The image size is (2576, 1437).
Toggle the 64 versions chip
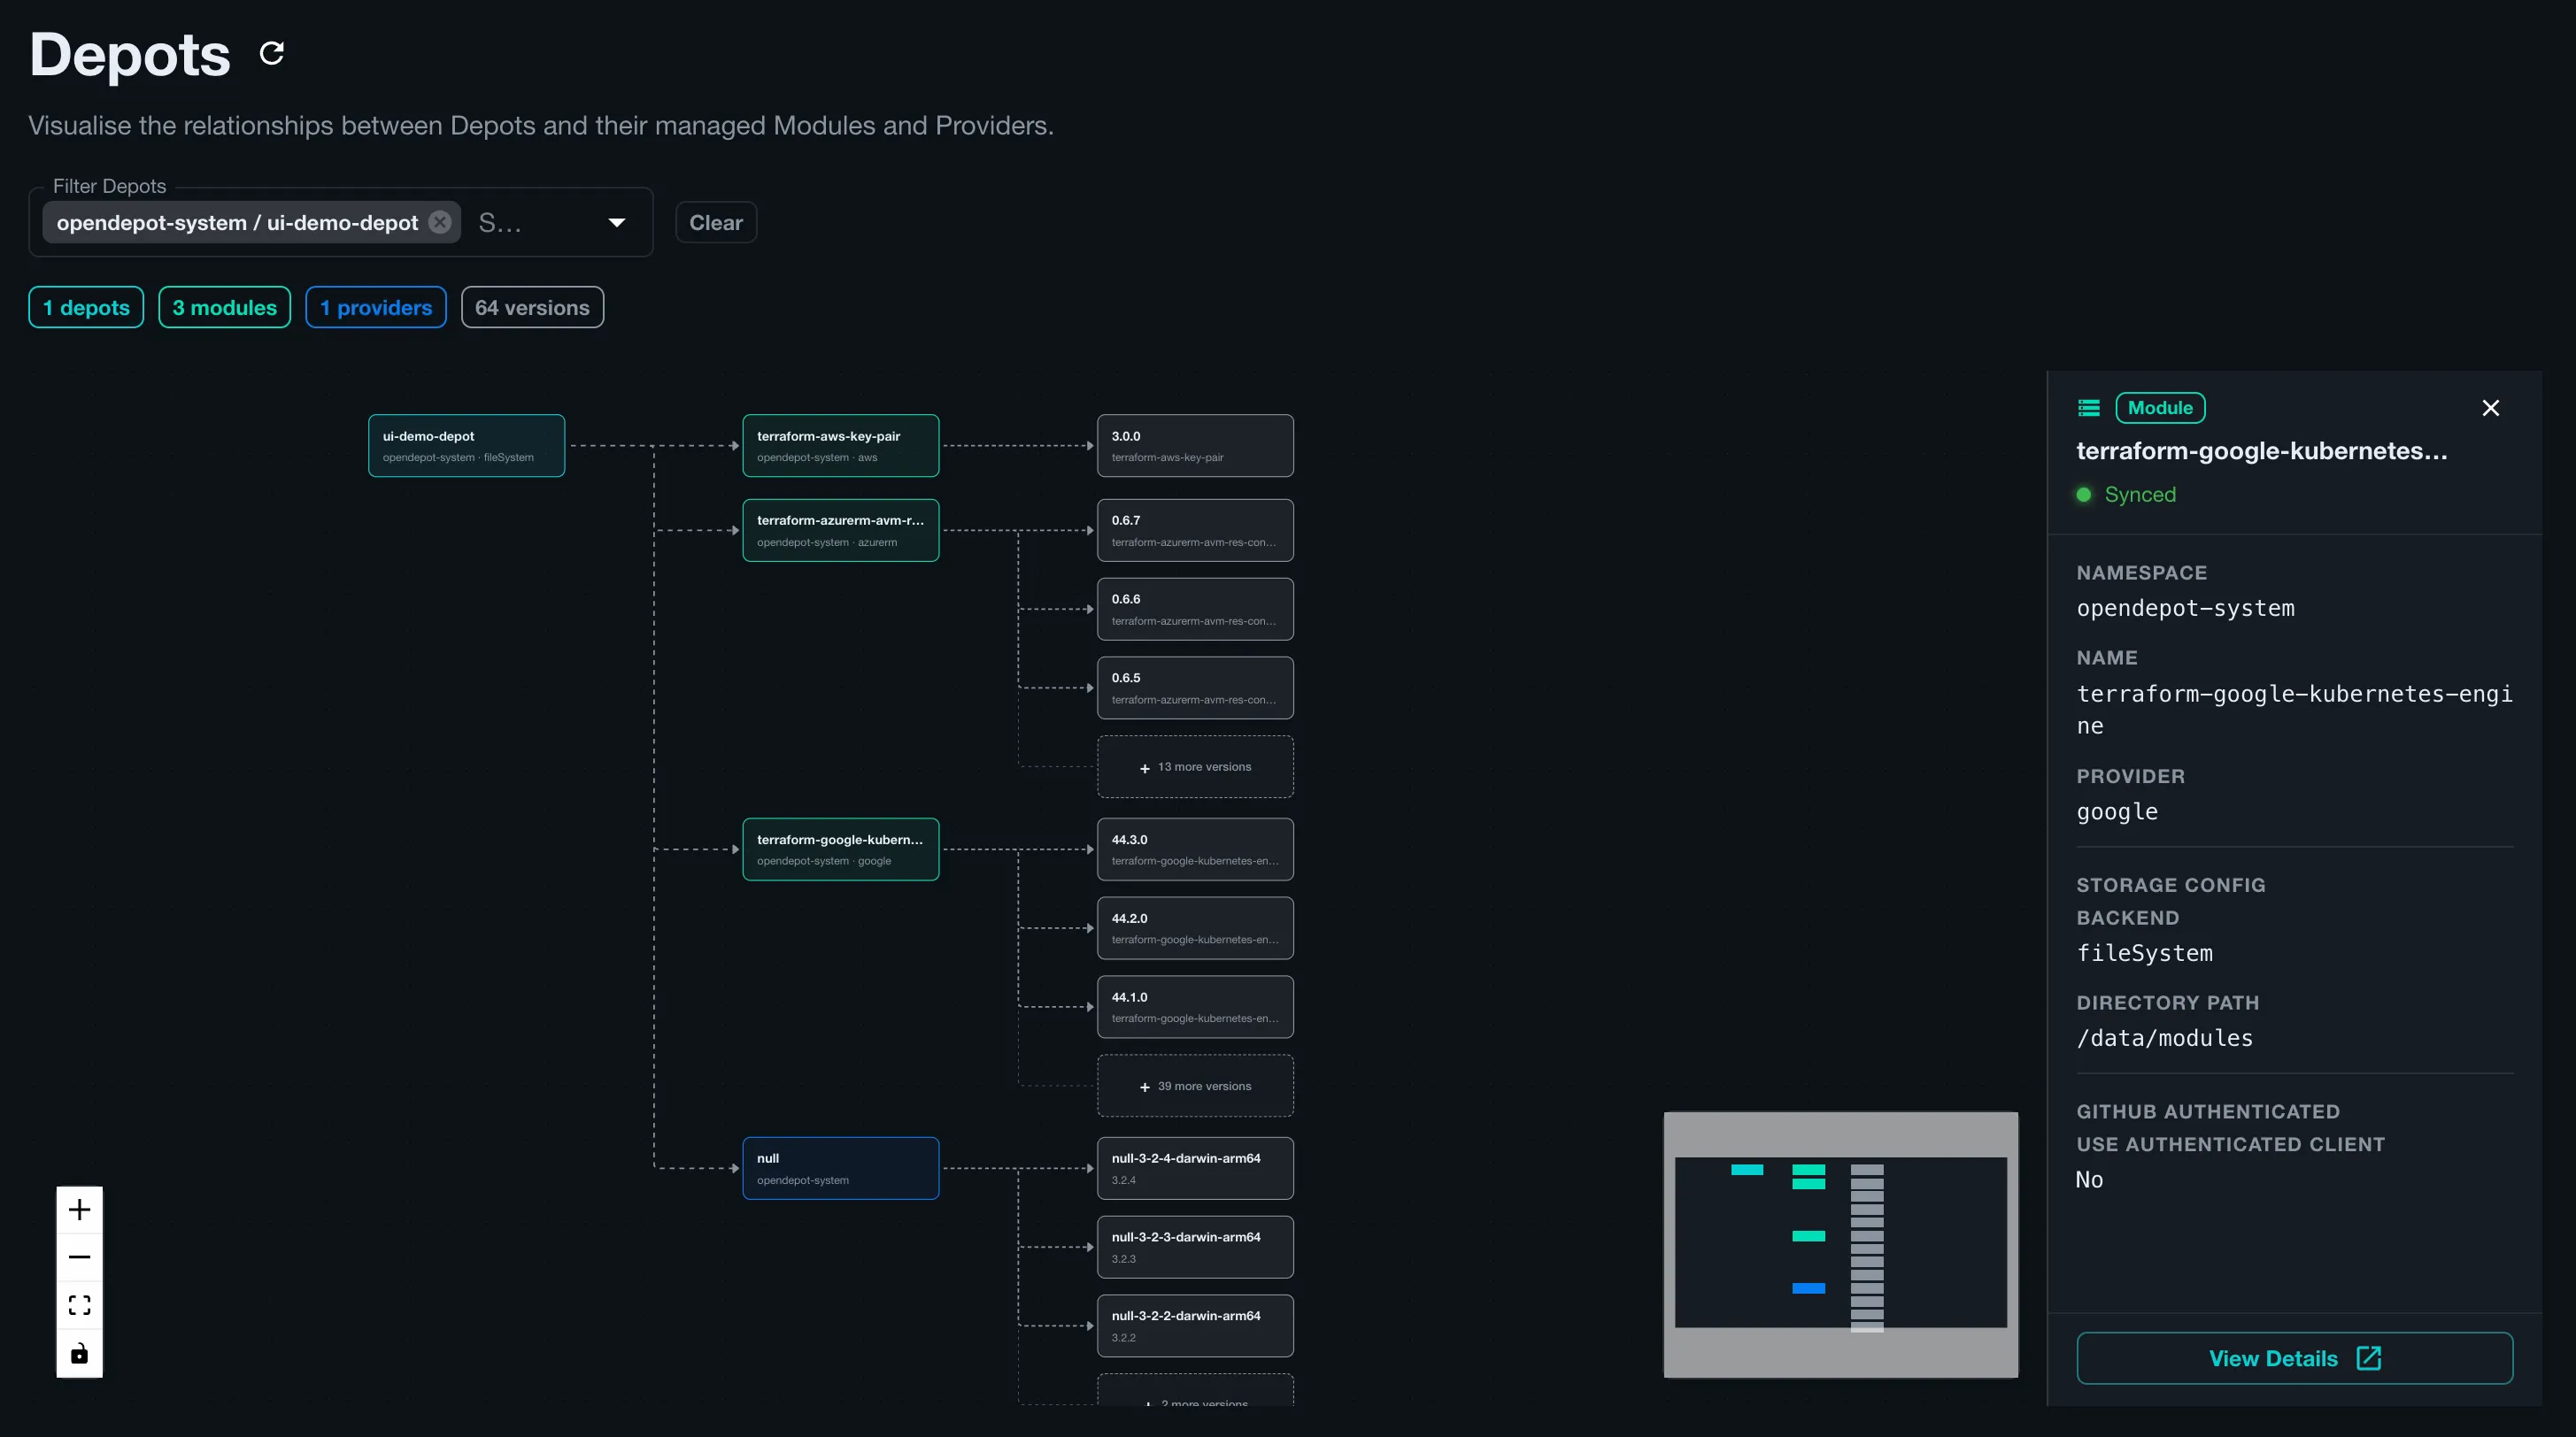532,307
